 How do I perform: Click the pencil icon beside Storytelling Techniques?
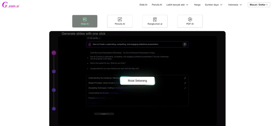[x=185, y=88]
